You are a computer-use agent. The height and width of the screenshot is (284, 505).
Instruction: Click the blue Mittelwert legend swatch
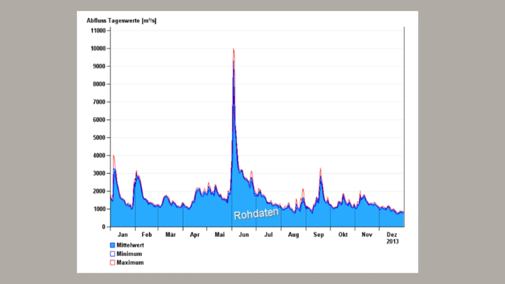pyautogui.click(x=113, y=245)
